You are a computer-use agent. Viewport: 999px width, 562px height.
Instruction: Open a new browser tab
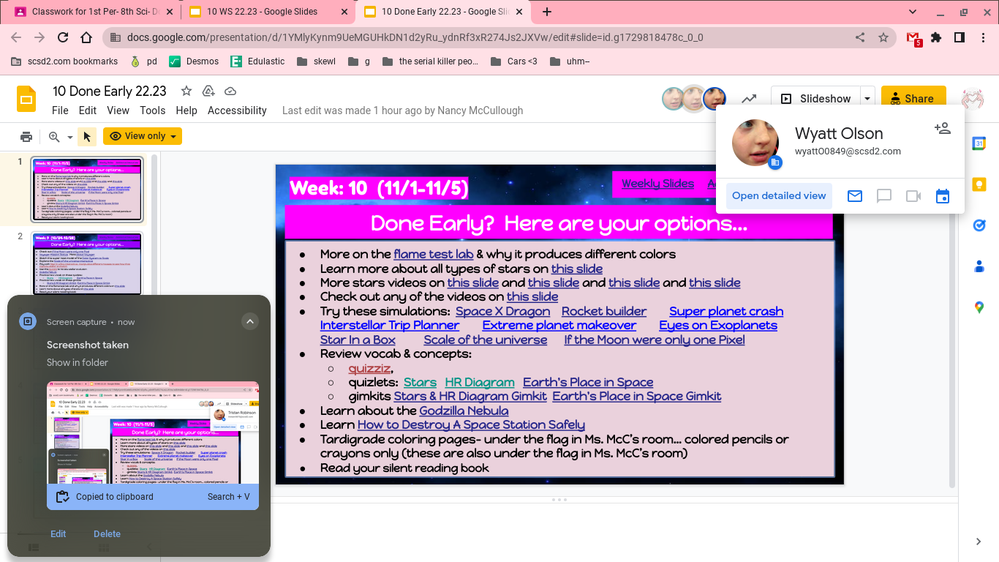tap(546, 12)
